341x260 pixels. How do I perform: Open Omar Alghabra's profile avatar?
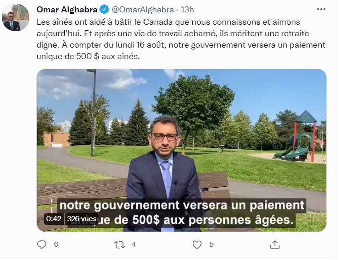(x=16, y=17)
